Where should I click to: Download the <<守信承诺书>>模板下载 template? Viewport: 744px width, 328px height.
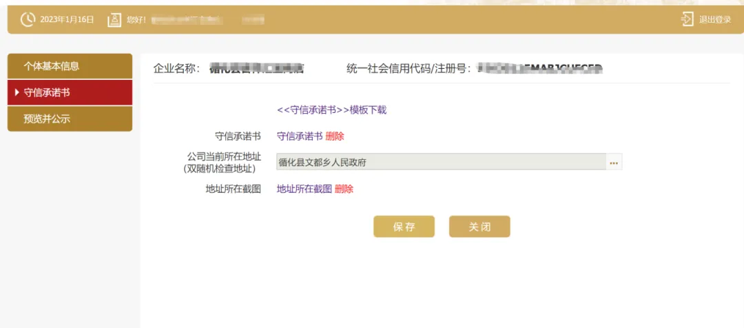[x=331, y=110]
